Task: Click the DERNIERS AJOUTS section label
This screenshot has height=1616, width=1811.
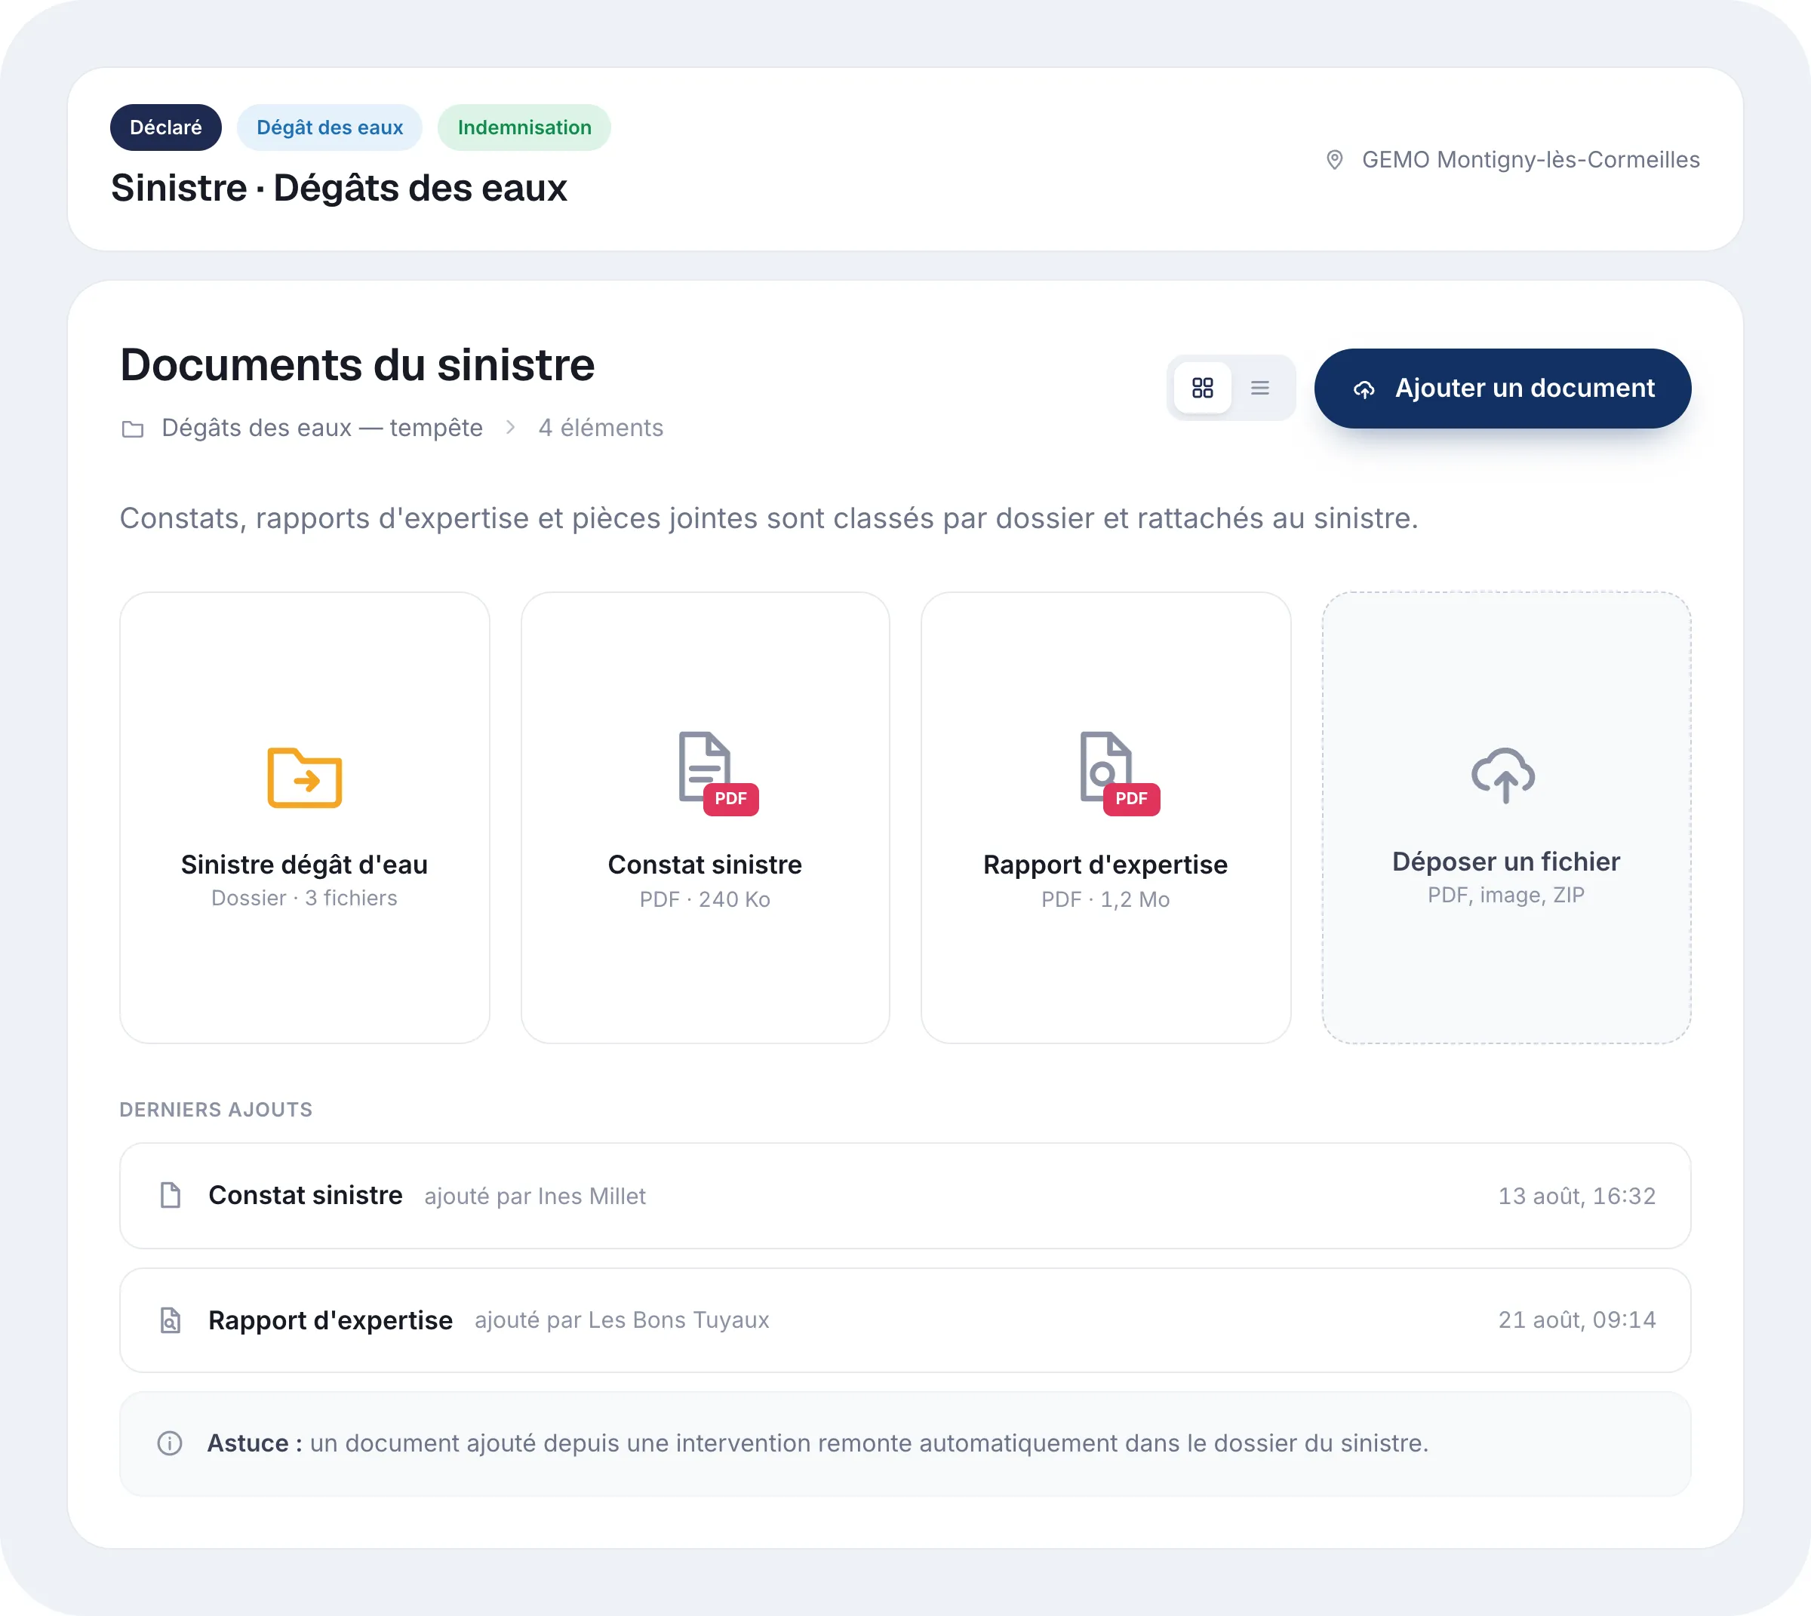Action: tap(216, 1110)
